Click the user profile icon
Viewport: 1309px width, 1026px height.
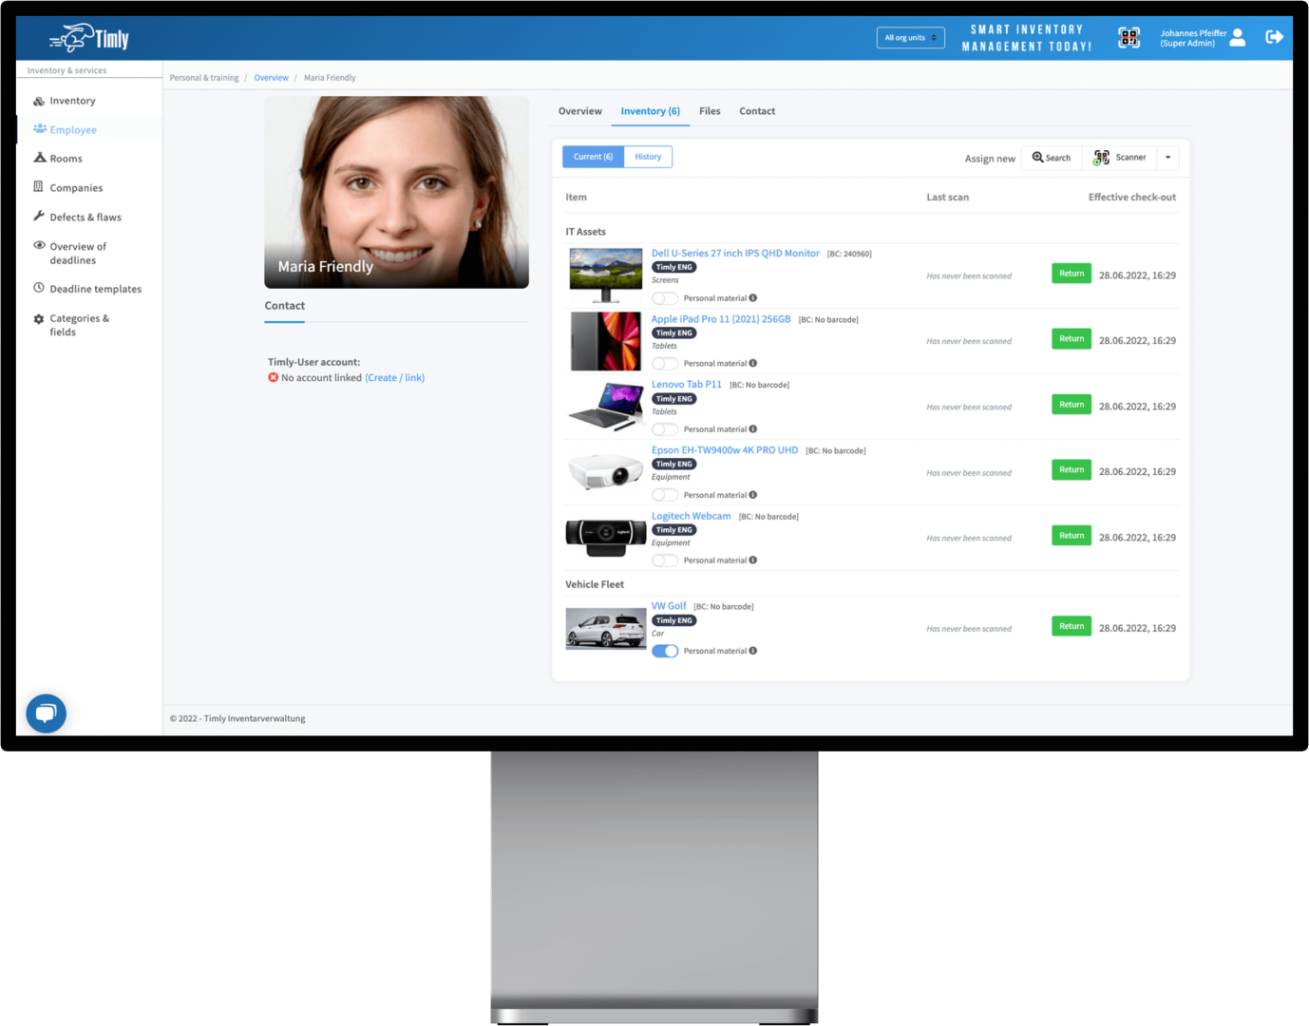pos(1238,38)
